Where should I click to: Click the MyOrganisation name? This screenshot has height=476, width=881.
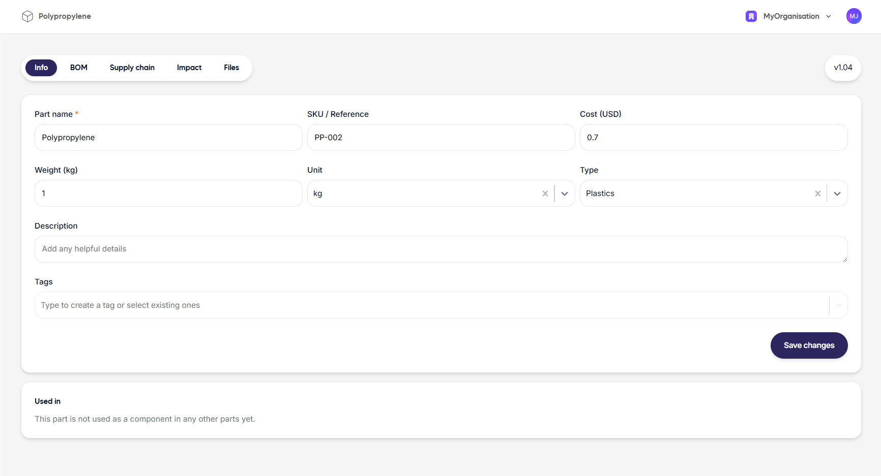(791, 16)
